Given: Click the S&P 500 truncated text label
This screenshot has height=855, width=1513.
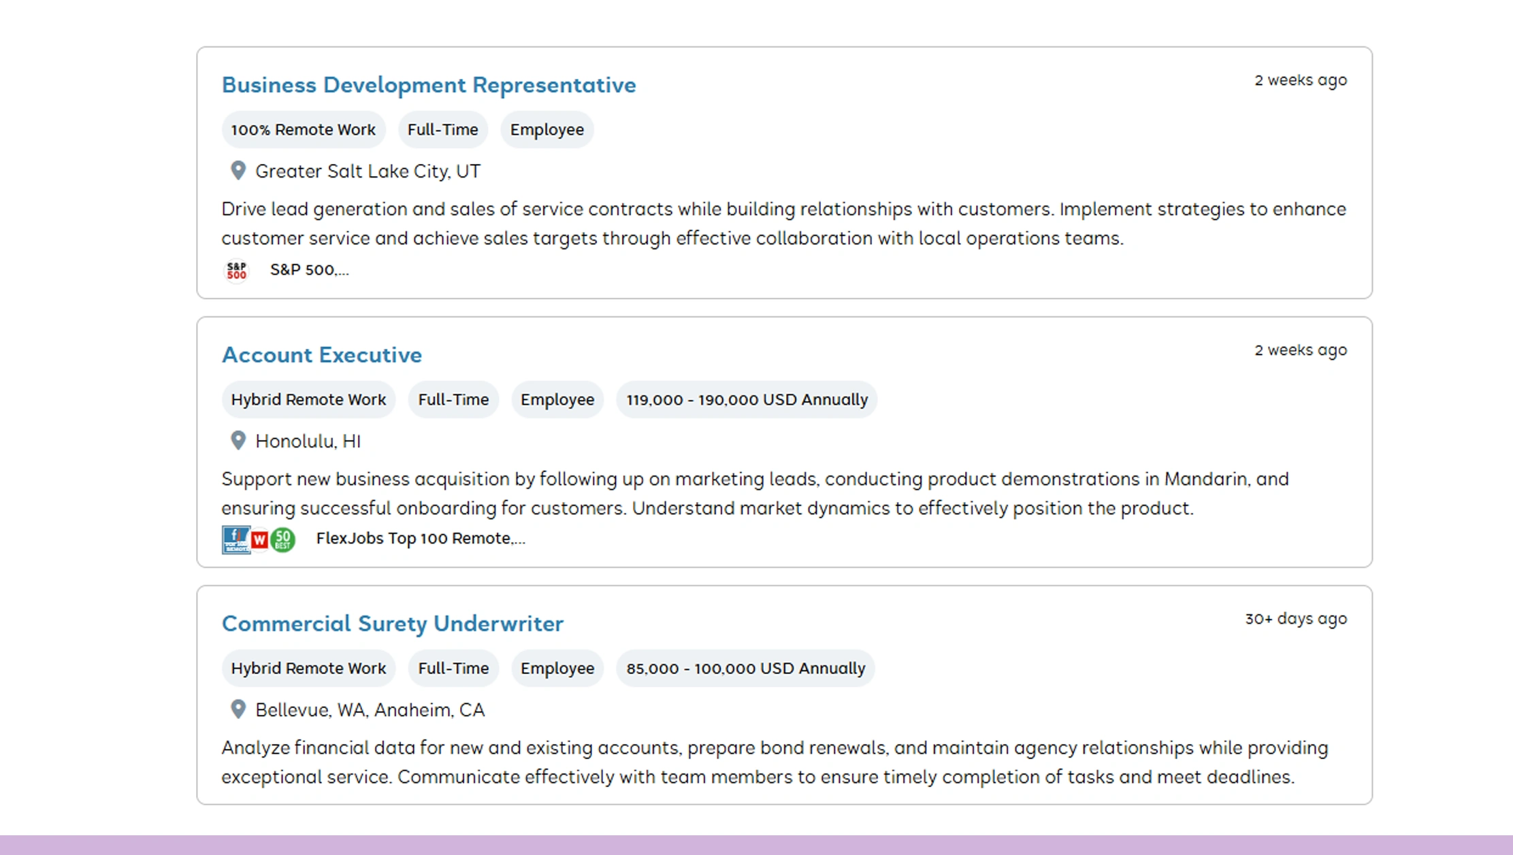Looking at the screenshot, I should [x=309, y=270].
